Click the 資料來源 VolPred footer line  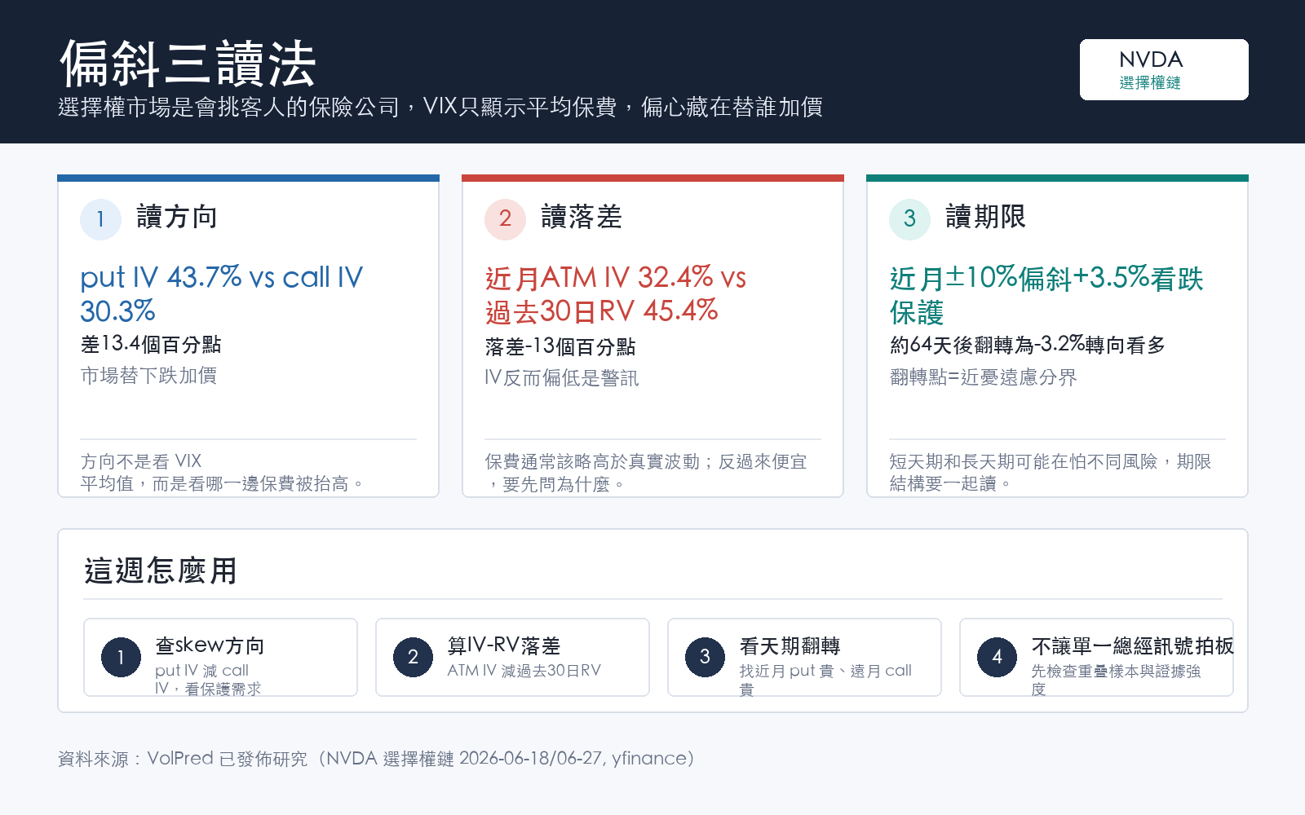point(377,759)
